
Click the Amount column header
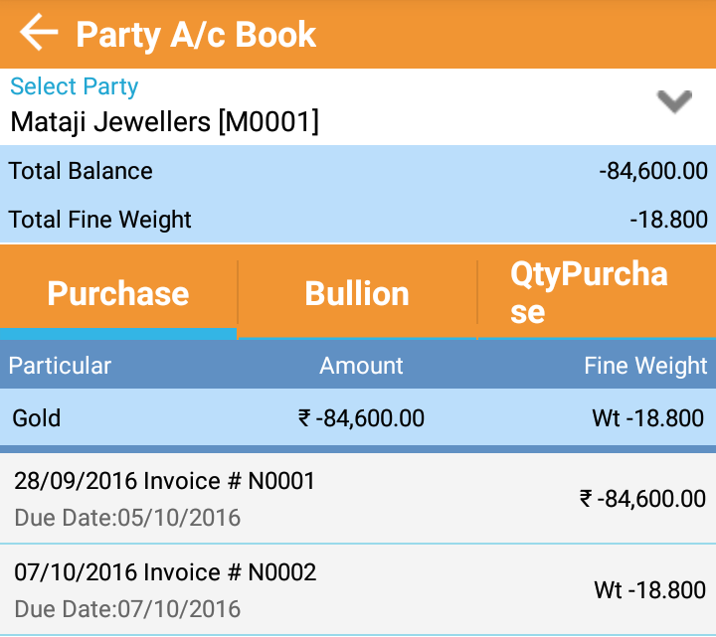click(361, 366)
